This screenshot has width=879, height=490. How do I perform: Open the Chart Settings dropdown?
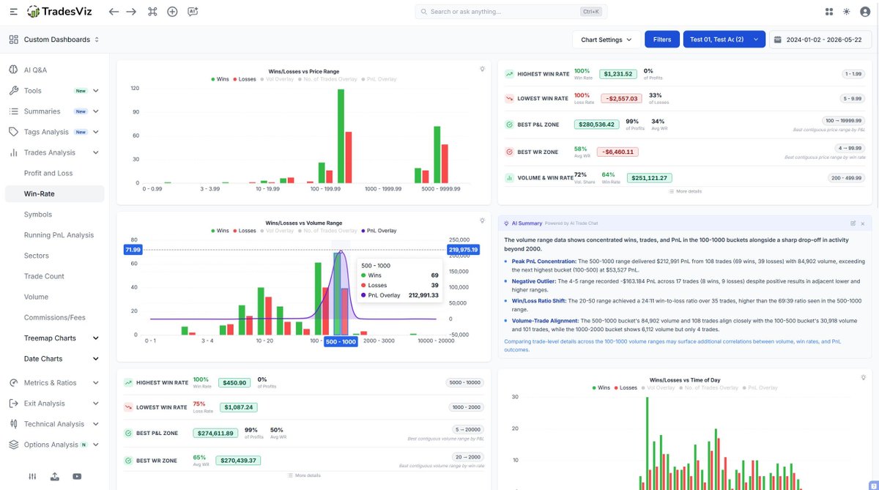click(x=606, y=40)
